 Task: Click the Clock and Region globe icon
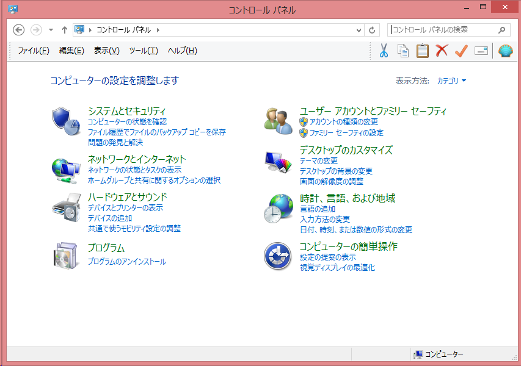(x=279, y=209)
